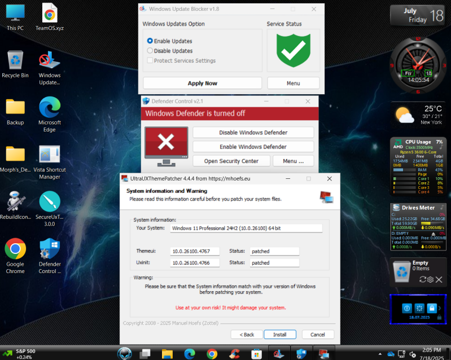Click the July 18 calendar gadget
This screenshot has height=360, width=451.
(x=417, y=15)
